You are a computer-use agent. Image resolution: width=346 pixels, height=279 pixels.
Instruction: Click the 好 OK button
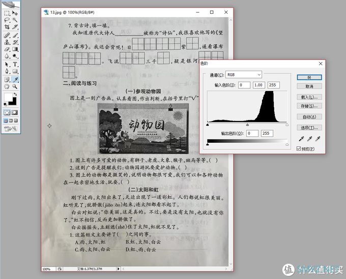coord(309,77)
